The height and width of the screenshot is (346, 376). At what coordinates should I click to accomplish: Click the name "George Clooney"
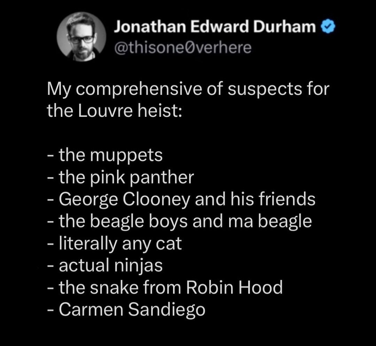pyautogui.click(x=125, y=200)
